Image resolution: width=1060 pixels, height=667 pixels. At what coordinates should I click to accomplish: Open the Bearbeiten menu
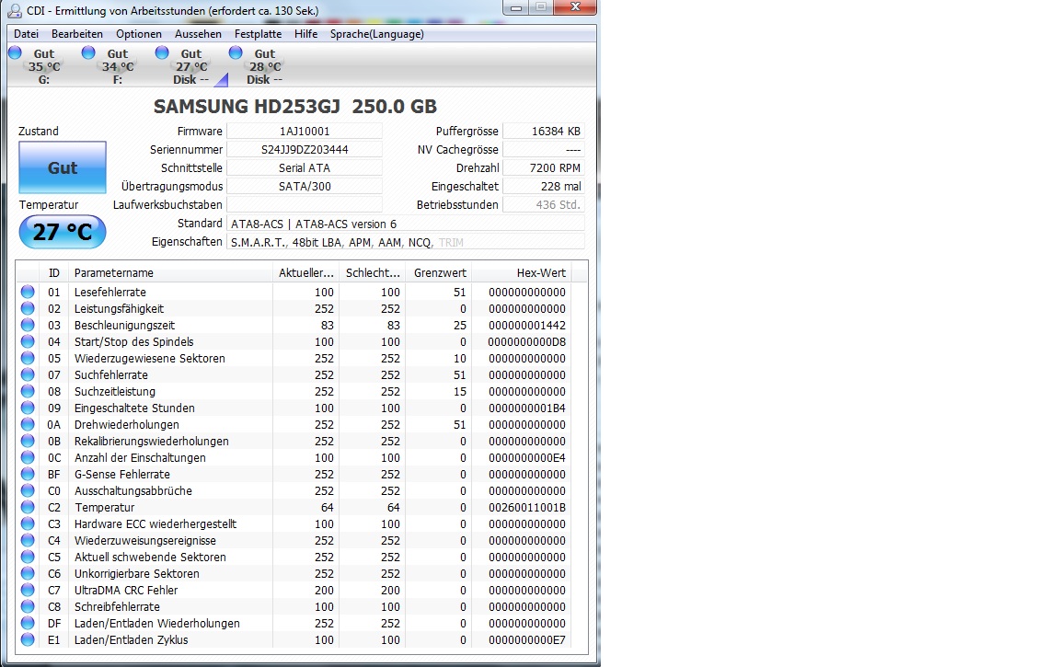77,34
